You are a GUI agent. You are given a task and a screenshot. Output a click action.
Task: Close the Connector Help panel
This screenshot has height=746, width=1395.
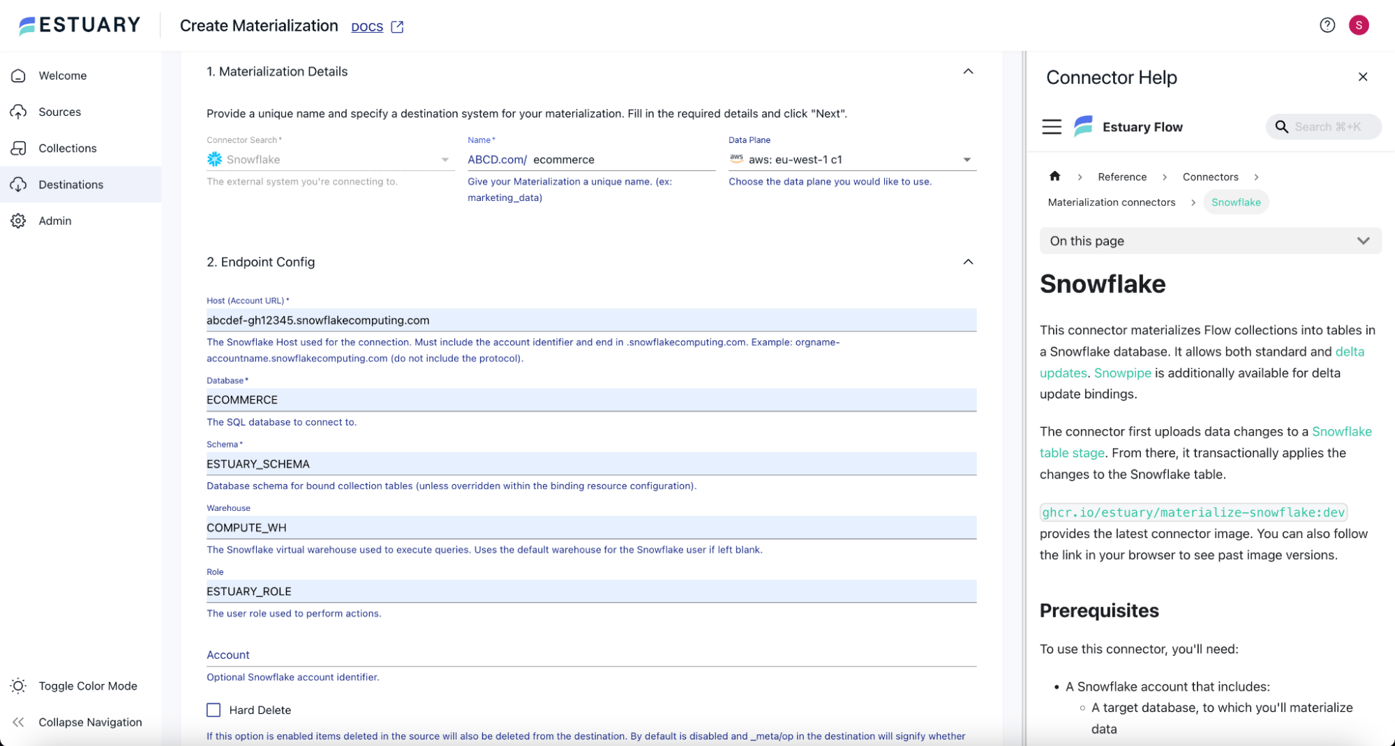point(1363,77)
